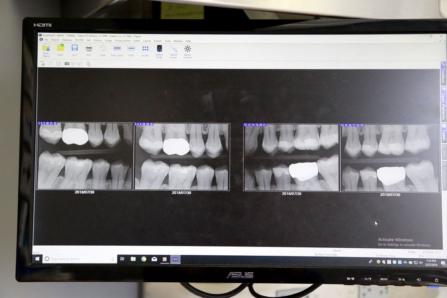Open File Explorer from the taskbar

(133, 259)
